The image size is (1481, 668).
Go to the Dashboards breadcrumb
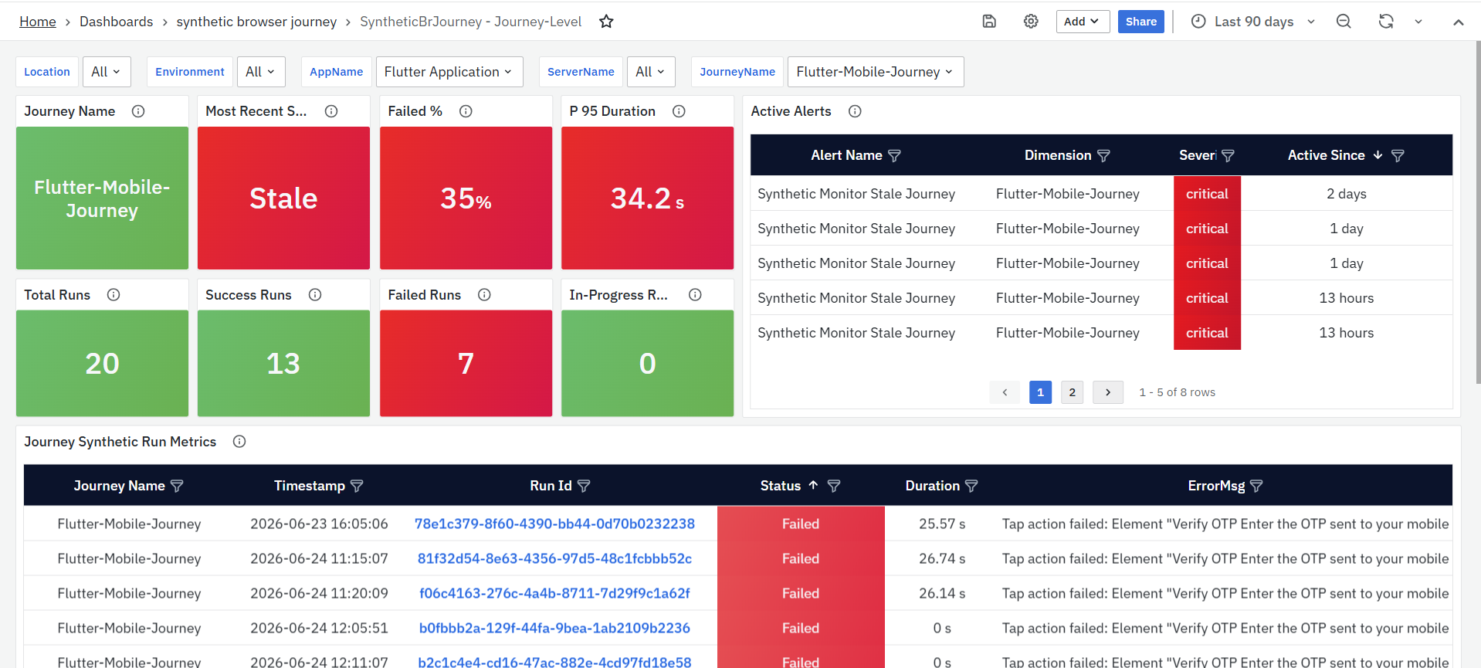point(116,22)
